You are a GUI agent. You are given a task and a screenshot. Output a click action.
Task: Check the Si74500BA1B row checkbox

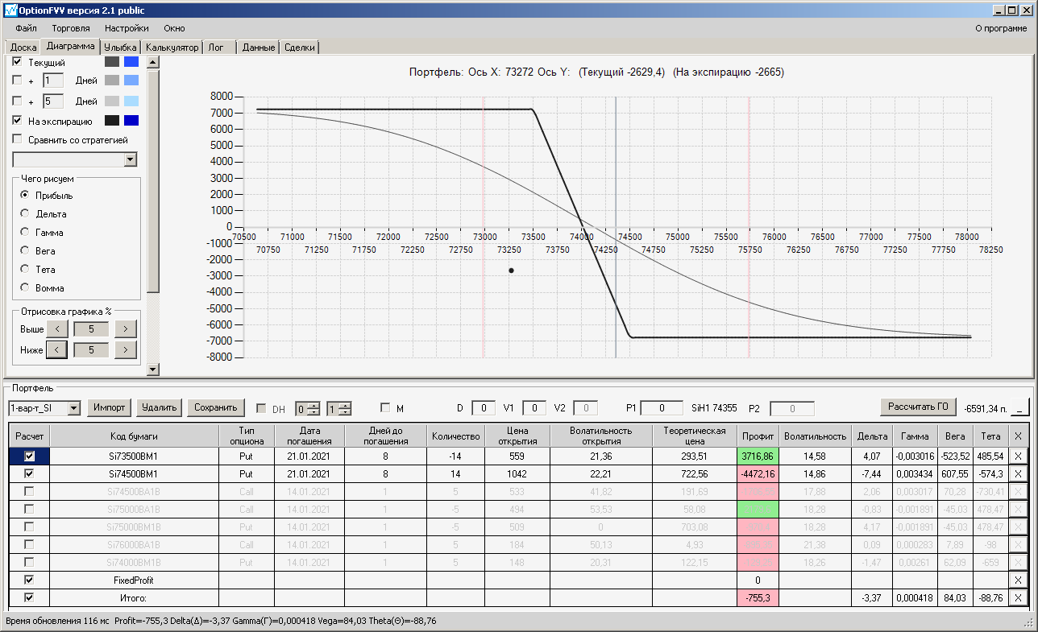coord(30,491)
